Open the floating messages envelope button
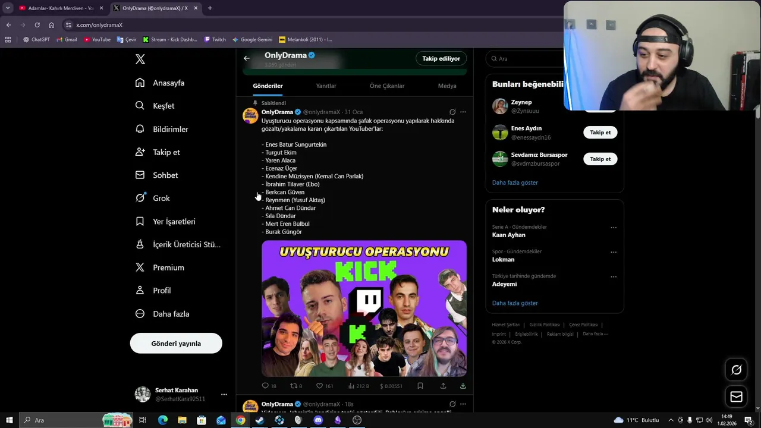761x428 pixels. point(736,396)
